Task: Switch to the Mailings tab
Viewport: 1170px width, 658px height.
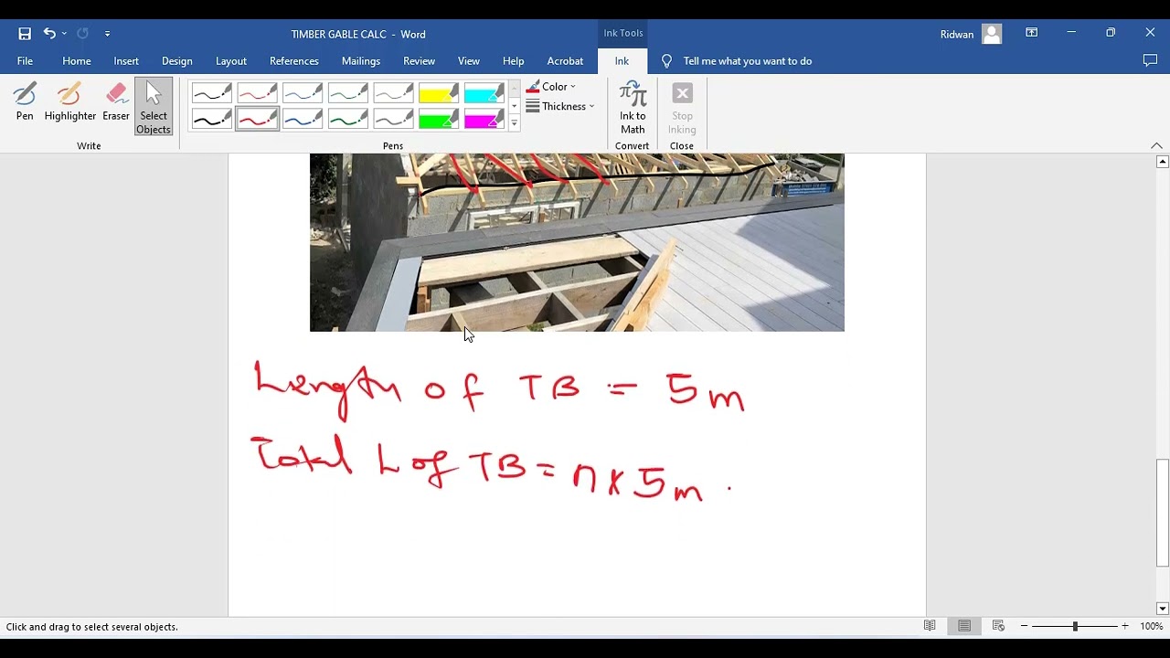Action: tap(361, 61)
